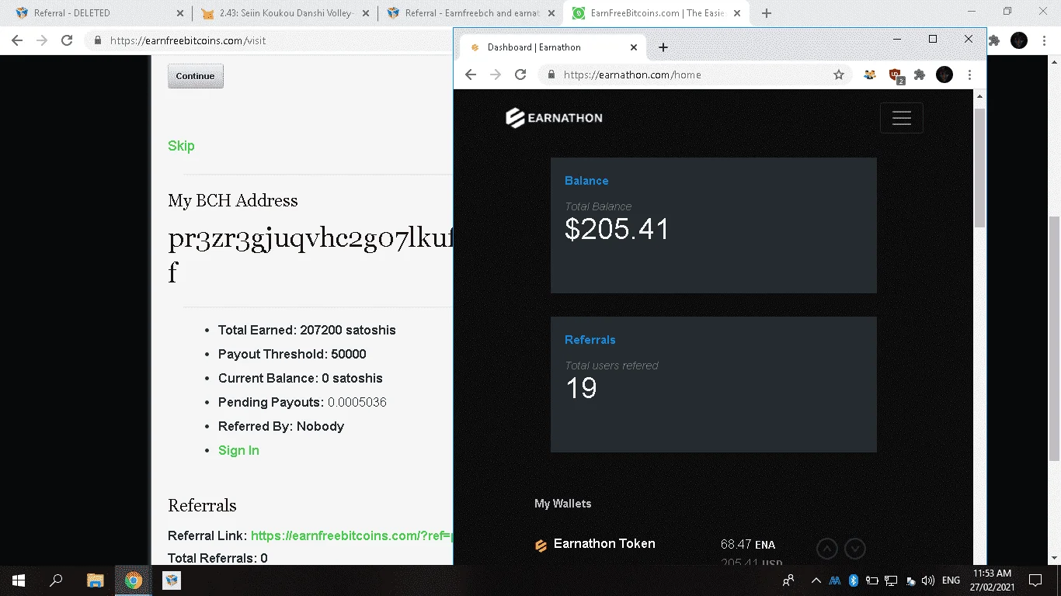Open Chrome three-dot menu in Earnathon window
This screenshot has height=596, width=1061.
pyautogui.click(x=969, y=74)
